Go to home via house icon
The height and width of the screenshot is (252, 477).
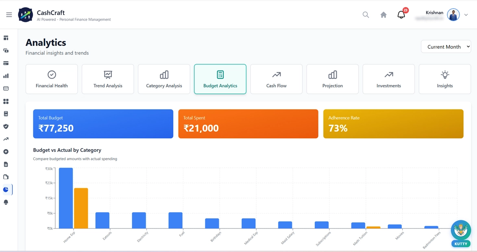(x=383, y=15)
